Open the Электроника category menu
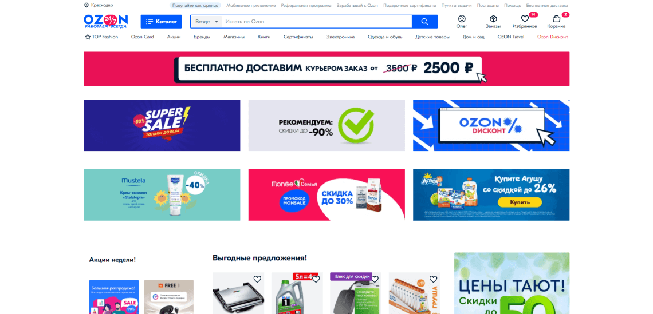This screenshot has width=653, height=314. pyautogui.click(x=340, y=37)
